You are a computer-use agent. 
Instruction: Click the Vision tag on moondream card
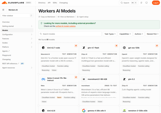coord(100,101)
